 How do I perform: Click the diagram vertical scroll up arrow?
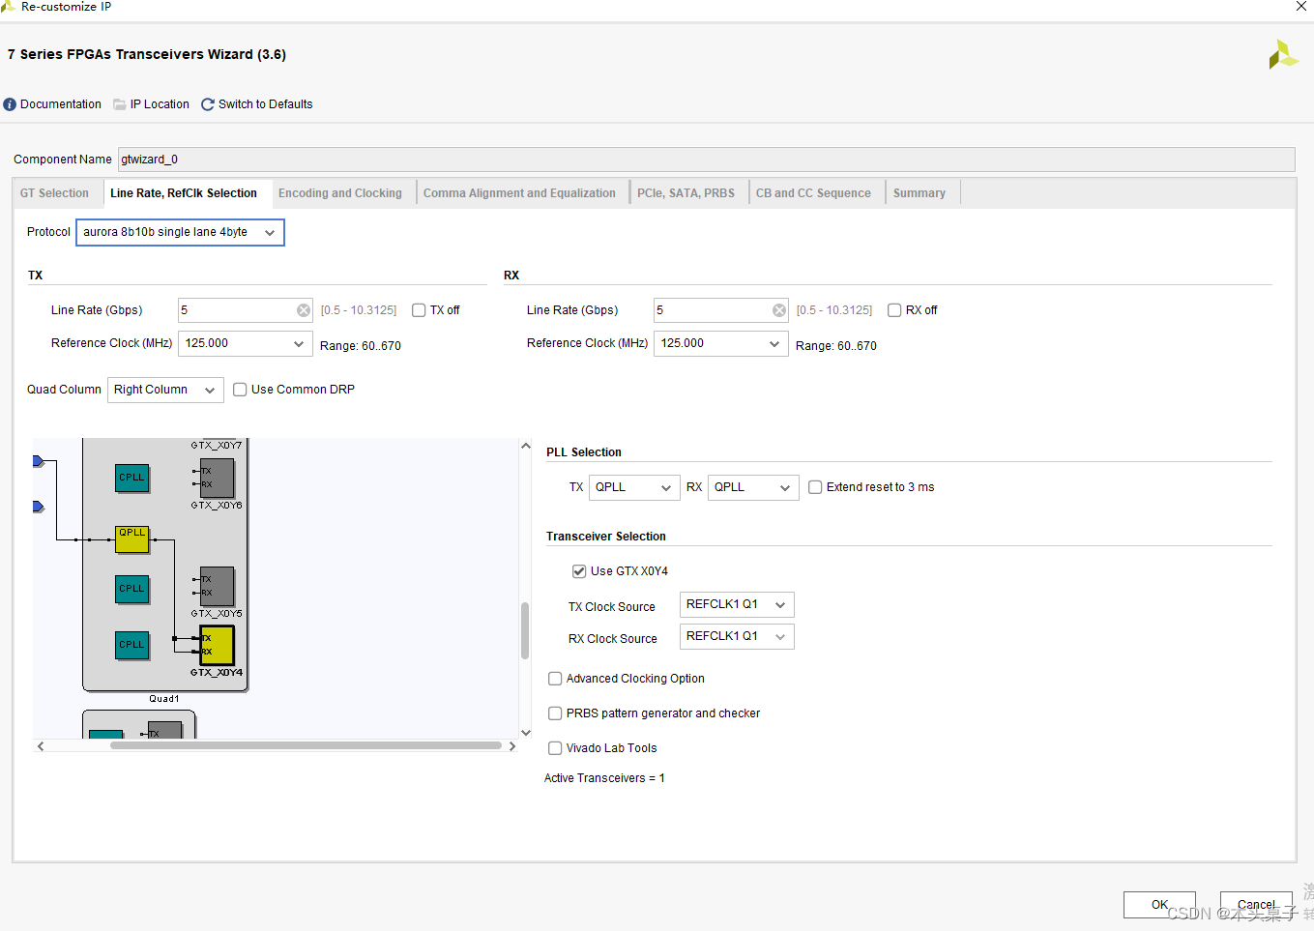[x=525, y=446]
